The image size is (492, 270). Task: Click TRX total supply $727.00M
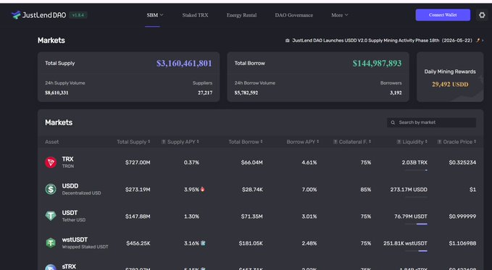[x=138, y=162]
